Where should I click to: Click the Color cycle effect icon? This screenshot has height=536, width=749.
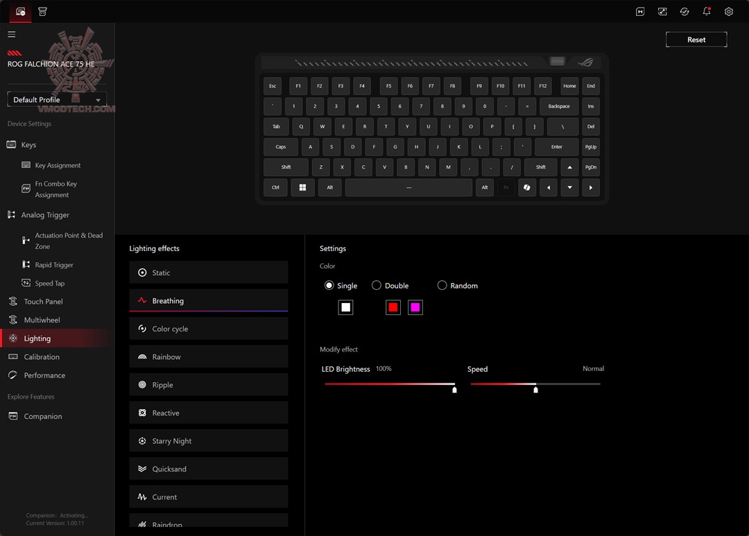pyautogui.click(x=142, y=329)
